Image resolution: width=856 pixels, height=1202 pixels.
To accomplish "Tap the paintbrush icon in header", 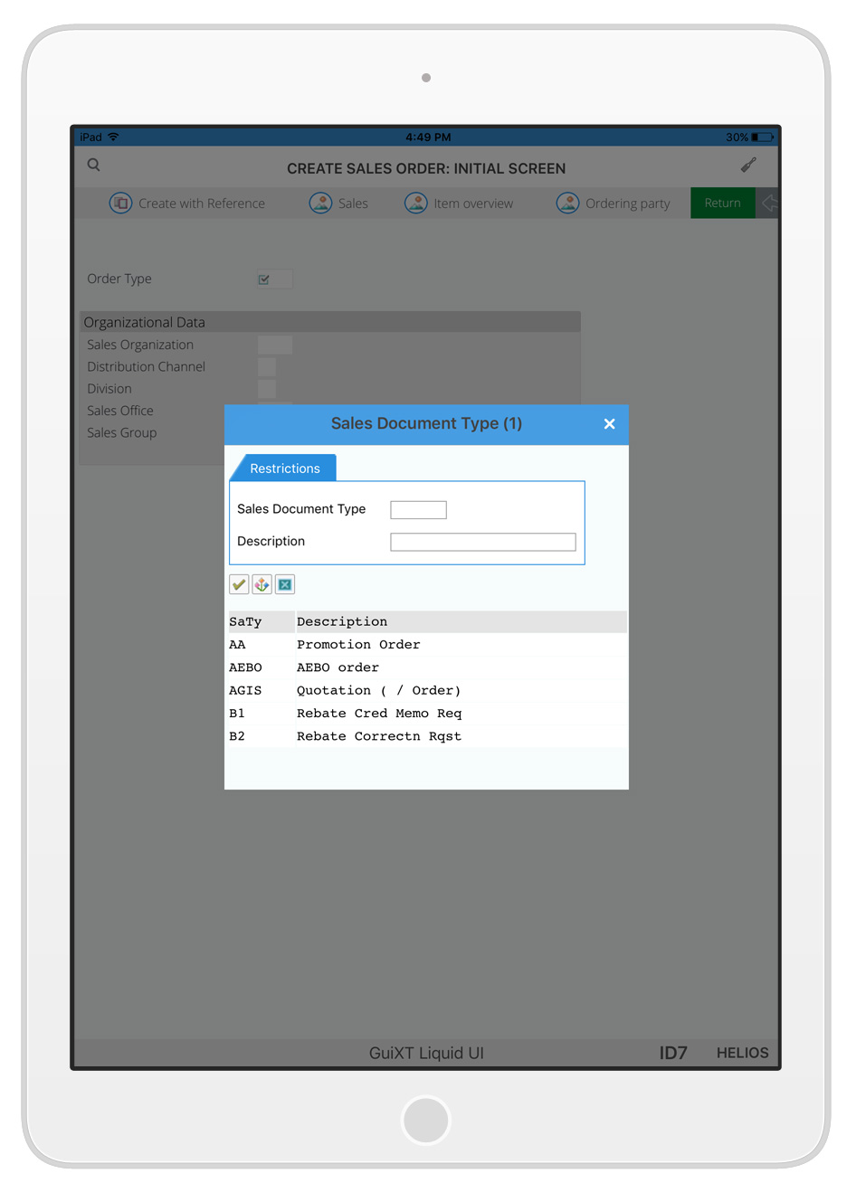I will click(748, 166).
